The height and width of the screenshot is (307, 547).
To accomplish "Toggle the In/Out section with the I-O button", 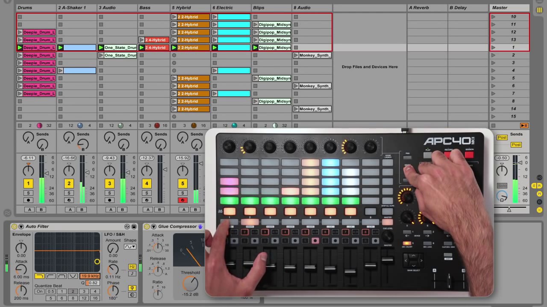I will point(539,177).
